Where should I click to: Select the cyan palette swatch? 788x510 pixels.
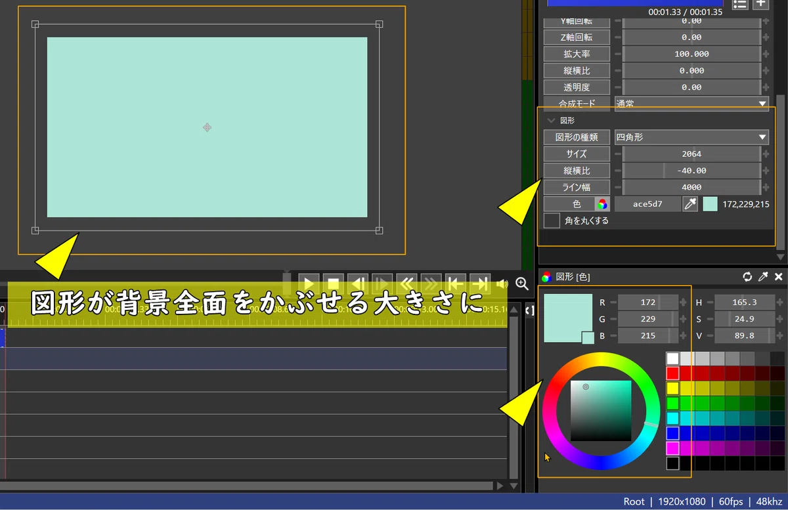click(x=672, y=418)
